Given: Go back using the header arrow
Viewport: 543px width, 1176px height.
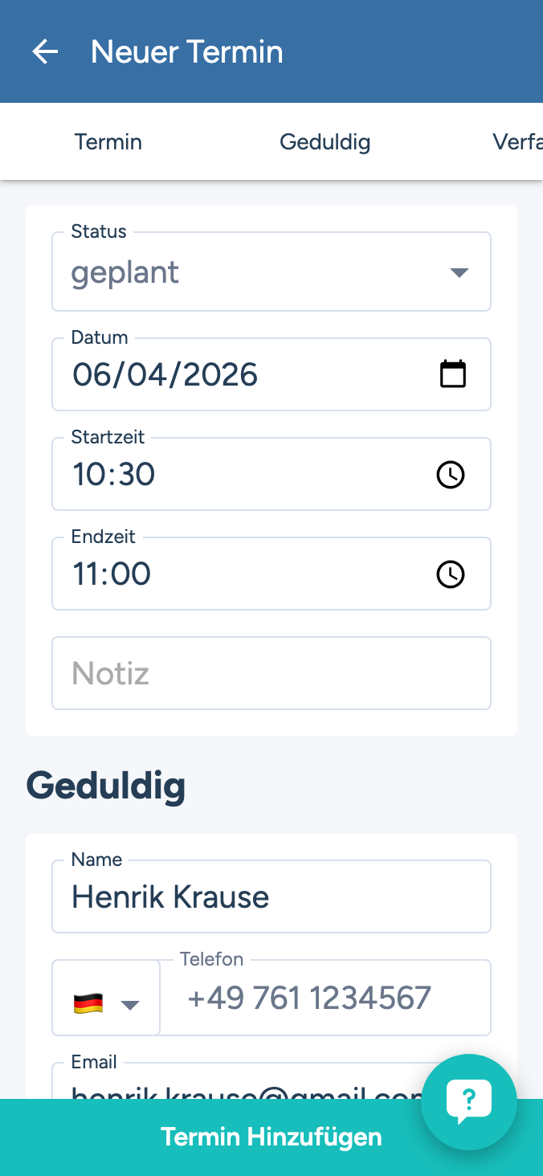Looking at the screenshot, I should [45, 52].
